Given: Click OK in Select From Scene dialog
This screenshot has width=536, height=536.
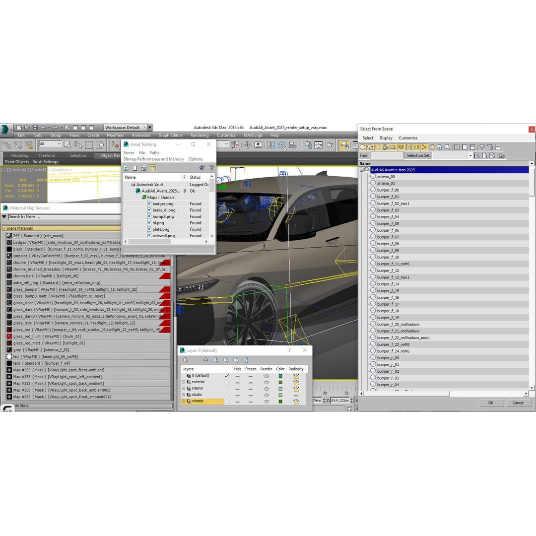Looking at the screenshot, I should click(x=491, y=403).
